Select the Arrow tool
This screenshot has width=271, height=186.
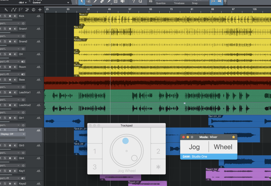coord(82,2)
